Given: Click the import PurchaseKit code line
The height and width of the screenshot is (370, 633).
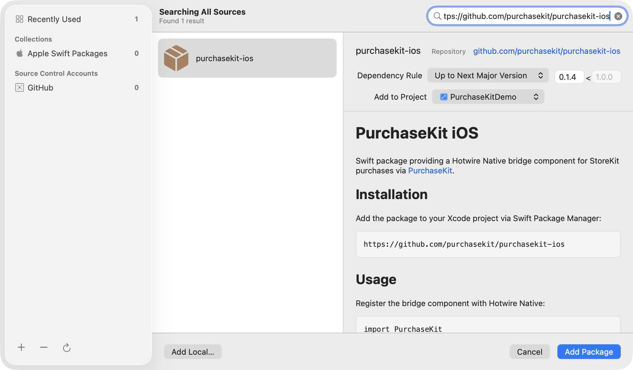Looking at the screenshot, I should tap(403, 329).
